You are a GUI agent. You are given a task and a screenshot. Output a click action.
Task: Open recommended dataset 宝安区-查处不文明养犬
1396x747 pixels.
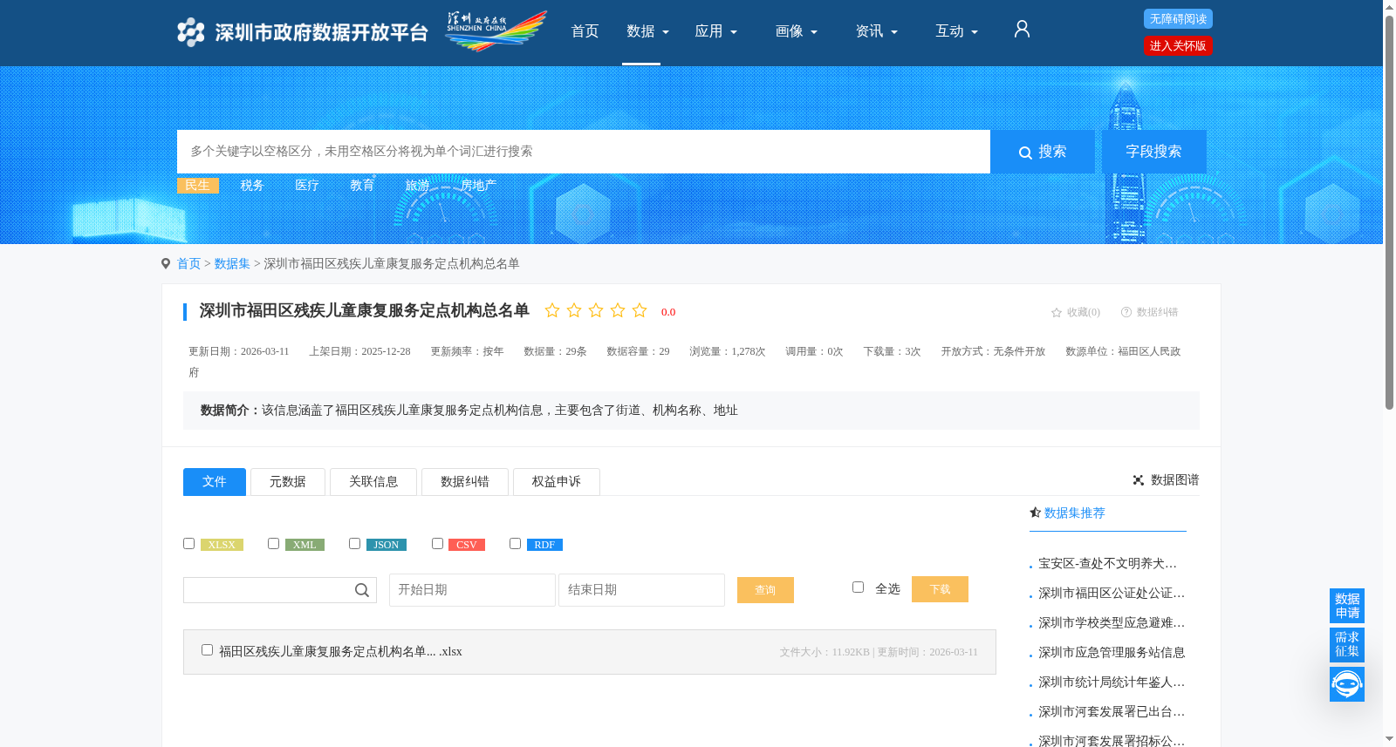point(1107,564)
